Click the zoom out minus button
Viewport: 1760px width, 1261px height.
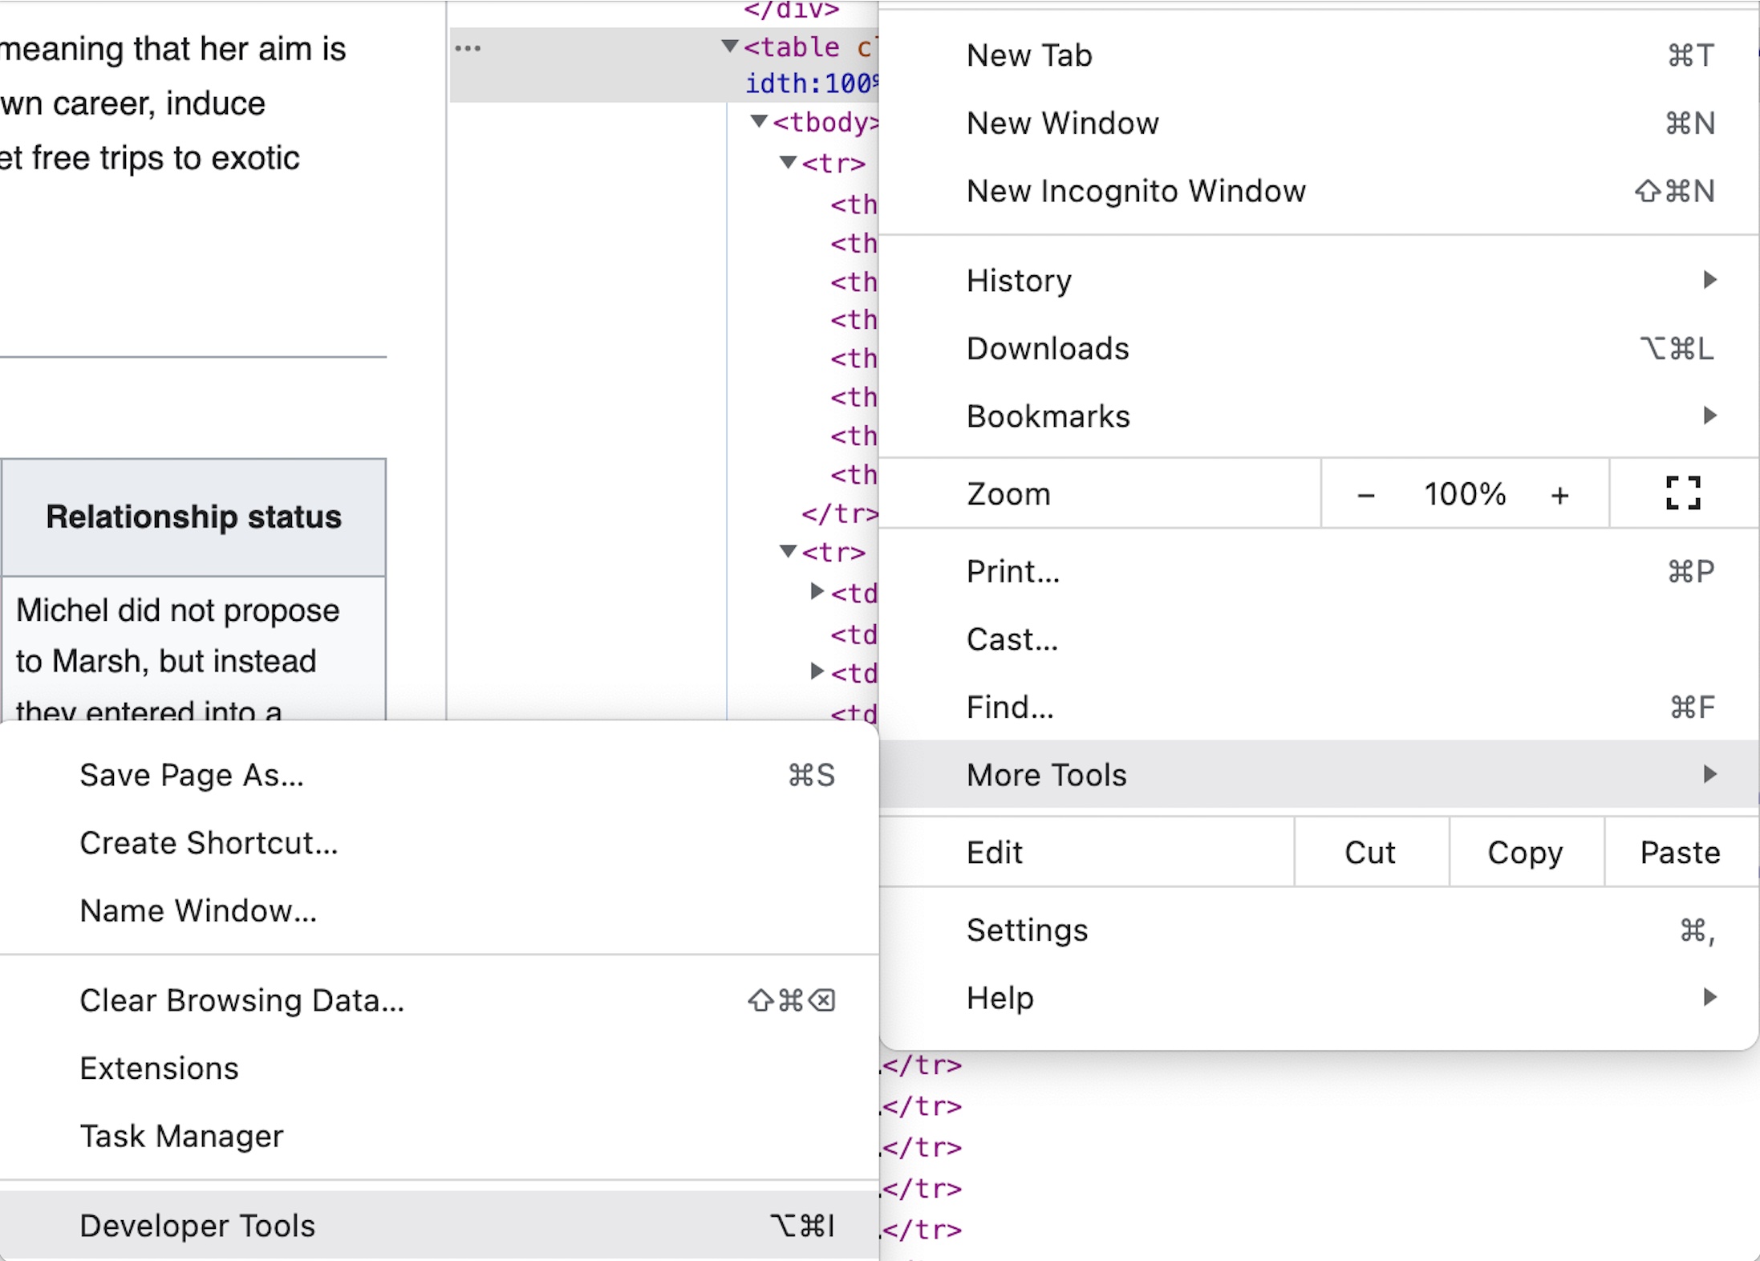pos(1366,495)
